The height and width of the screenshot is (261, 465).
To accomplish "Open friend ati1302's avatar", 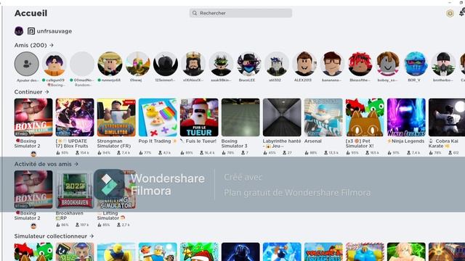I will [277, 64].
